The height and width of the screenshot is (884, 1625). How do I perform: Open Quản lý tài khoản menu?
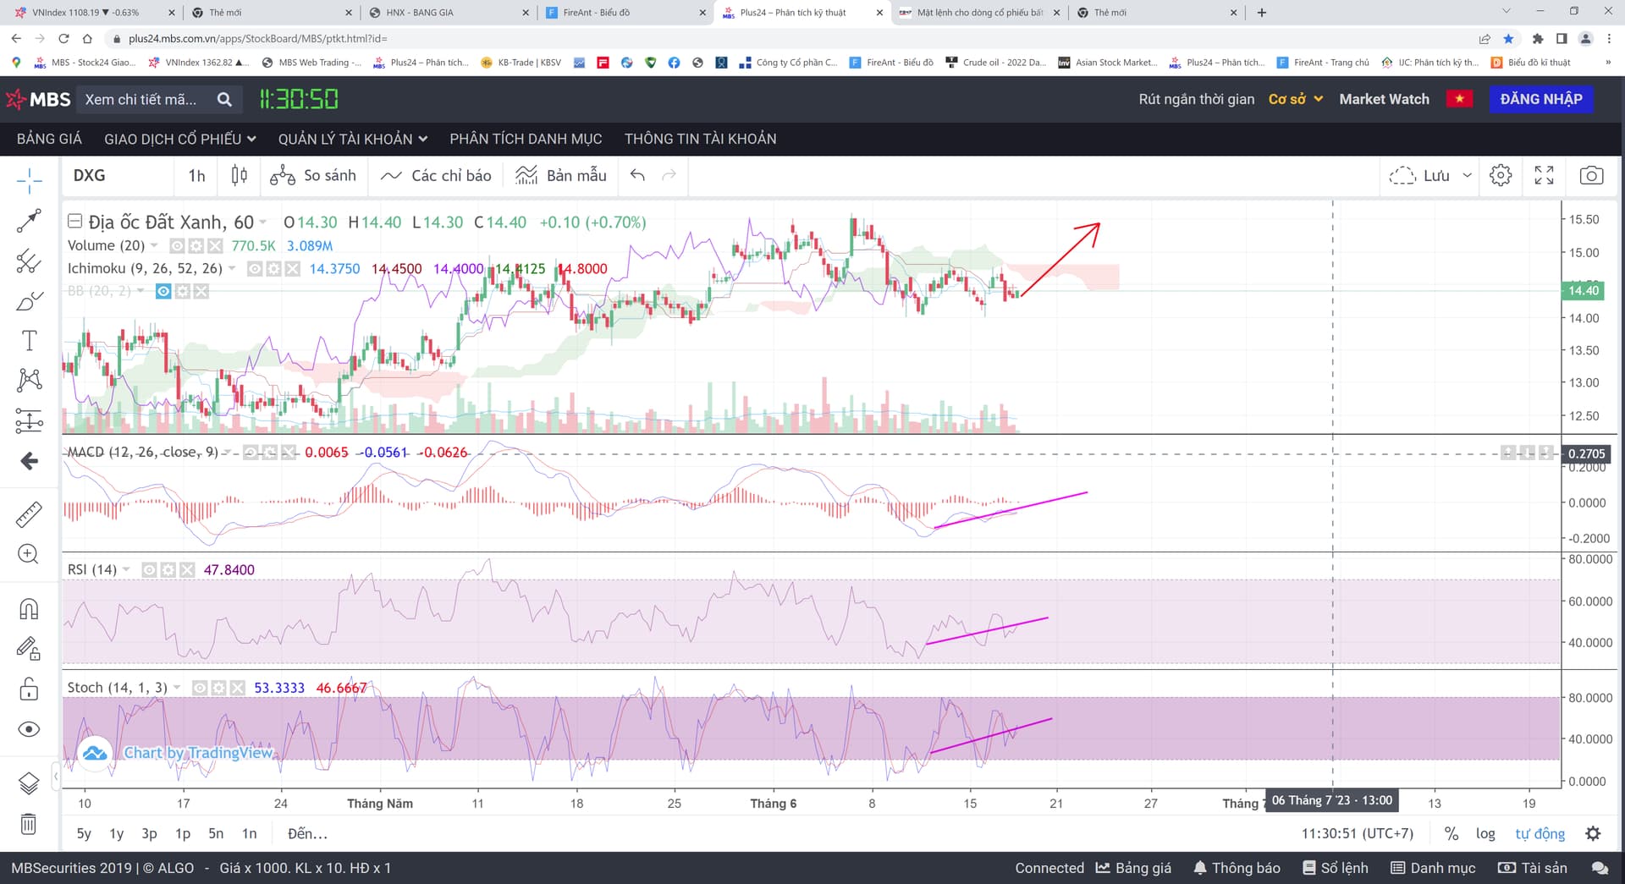(353, 139)
